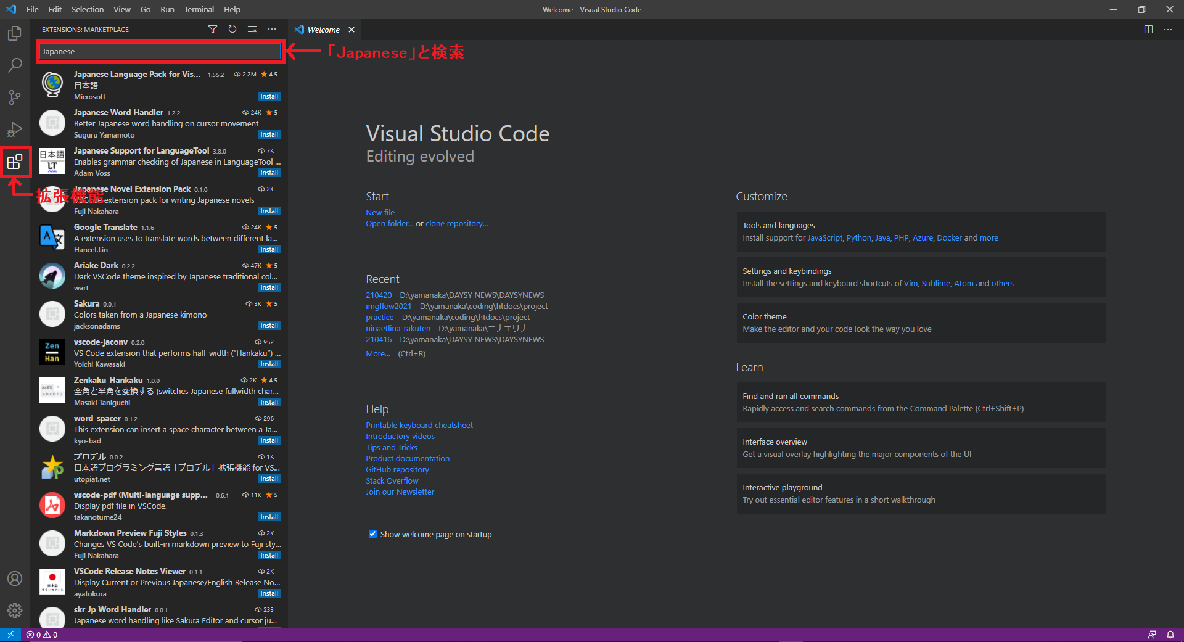The height and width of the screenshot is (642, 1184).
Task: Open the Help menu
Action: [x=232, y=9]
